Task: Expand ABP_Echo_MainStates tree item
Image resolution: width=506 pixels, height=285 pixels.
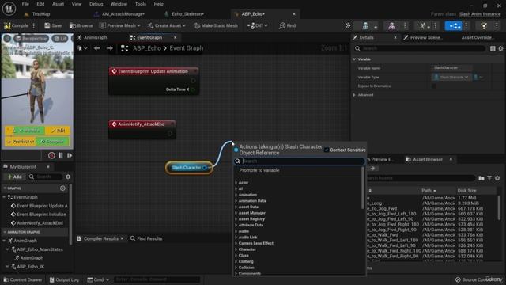Action: tap(7, 249)
